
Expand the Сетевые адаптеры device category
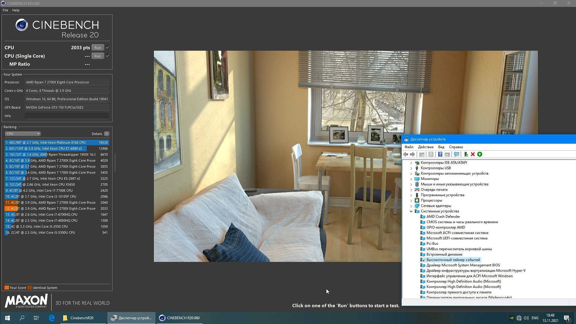point(411,206)
